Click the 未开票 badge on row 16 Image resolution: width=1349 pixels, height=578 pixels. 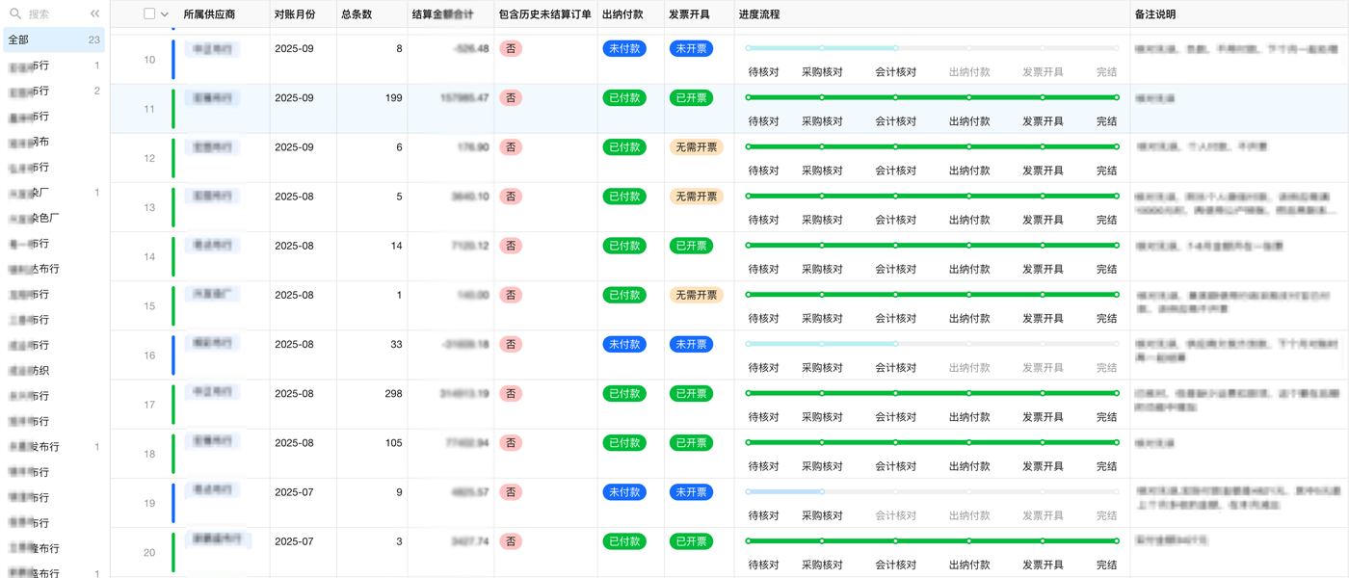pos(691,344)
